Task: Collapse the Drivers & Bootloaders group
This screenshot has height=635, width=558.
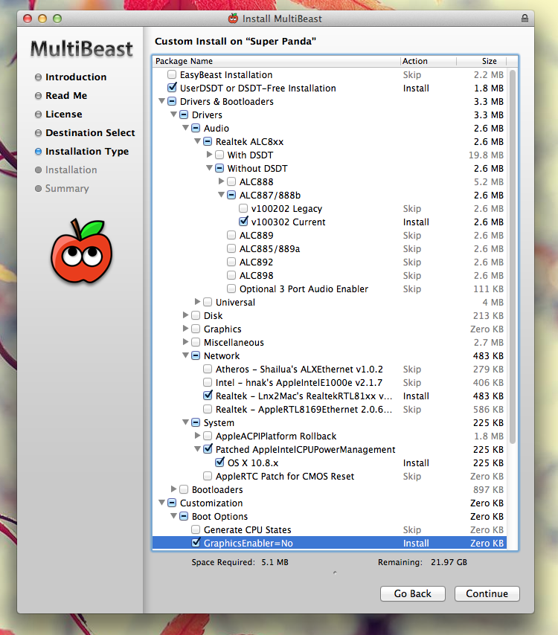Action: pos(161,101)
